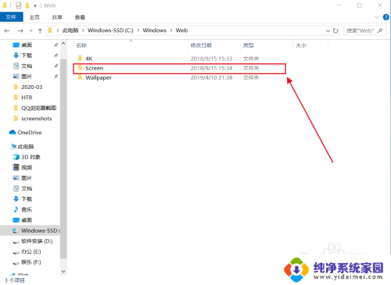
Task: Open 图片 under 此电脑
Action: click(27, 178)
